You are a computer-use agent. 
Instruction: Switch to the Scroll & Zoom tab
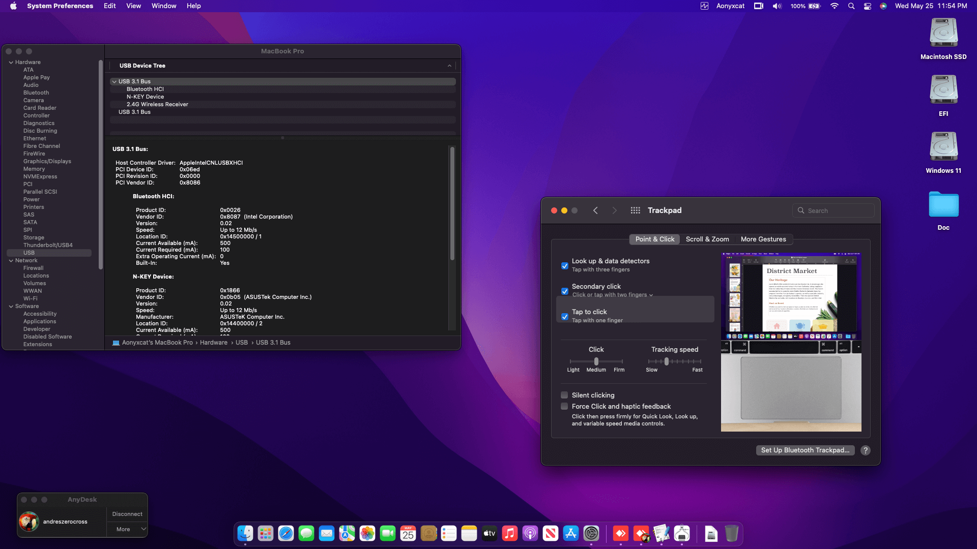point(707,239)
